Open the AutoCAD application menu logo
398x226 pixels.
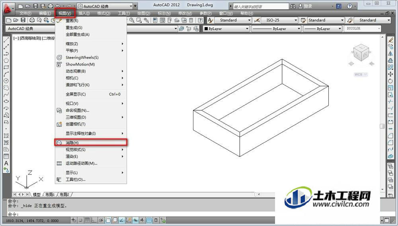pos(9,8)
